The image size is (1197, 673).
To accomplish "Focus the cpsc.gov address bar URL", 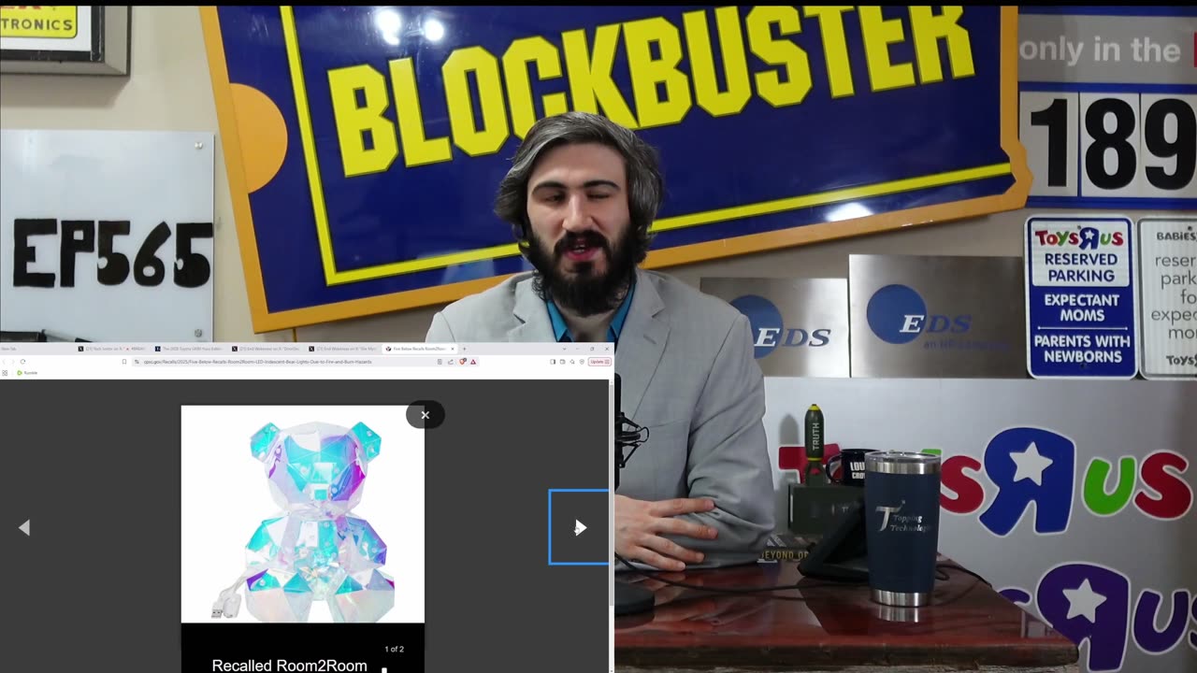I will (257, 362).
